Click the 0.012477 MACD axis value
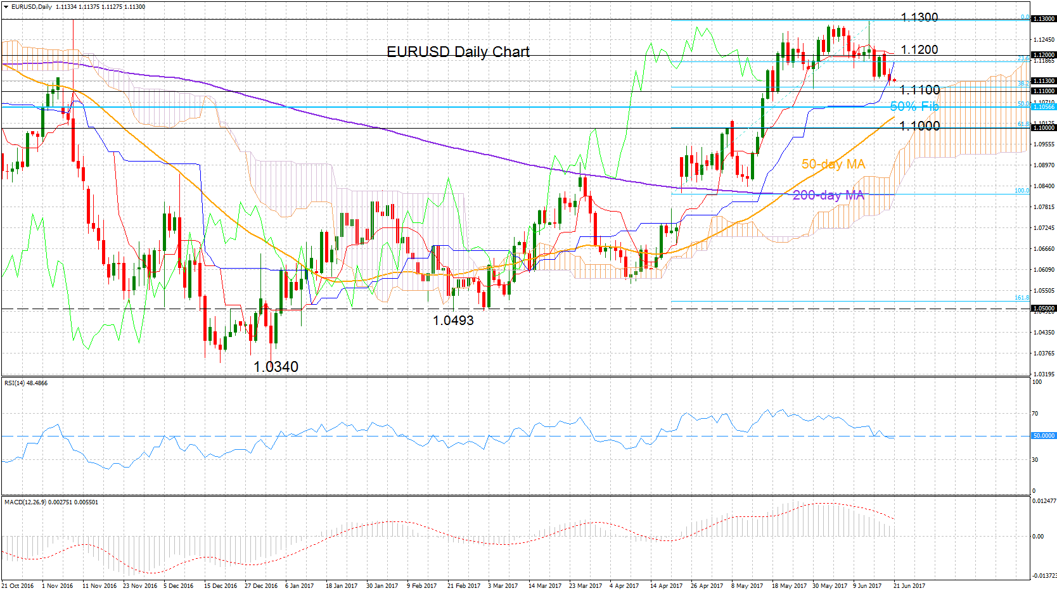The image size is (1057, 593). coord(1044,501)
